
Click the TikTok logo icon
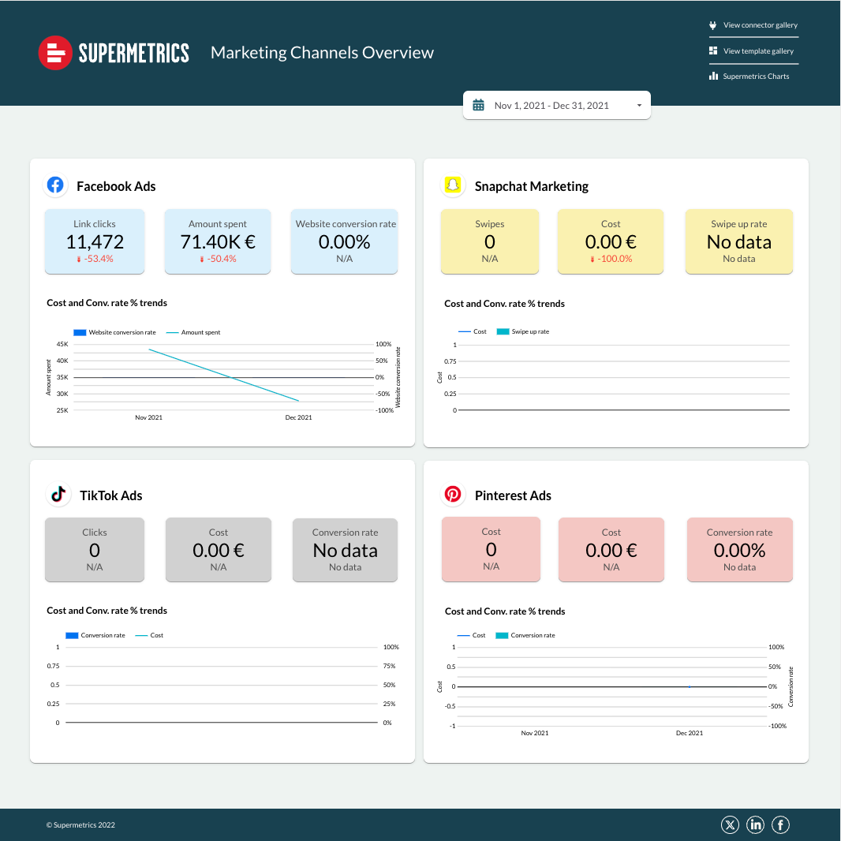point(58,494)
